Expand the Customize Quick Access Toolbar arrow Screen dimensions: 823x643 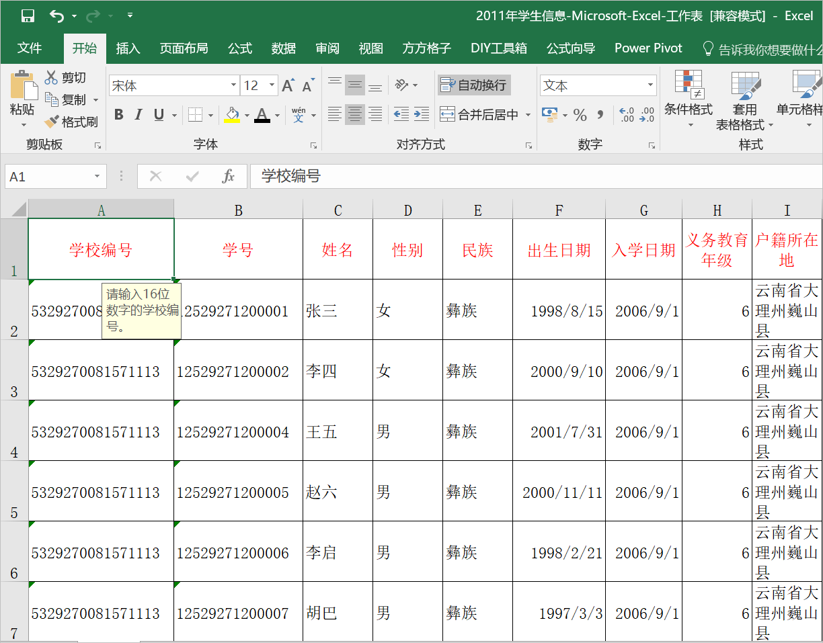[x=130, y=15]
